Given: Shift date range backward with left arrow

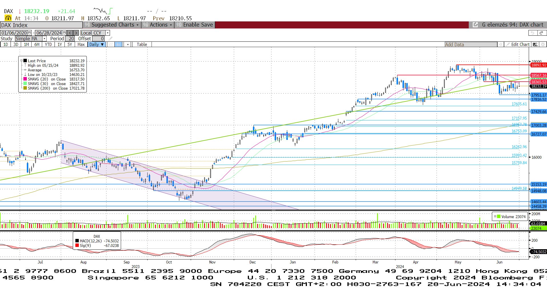Looking at the screenshot, I should (x=70, y=33).
